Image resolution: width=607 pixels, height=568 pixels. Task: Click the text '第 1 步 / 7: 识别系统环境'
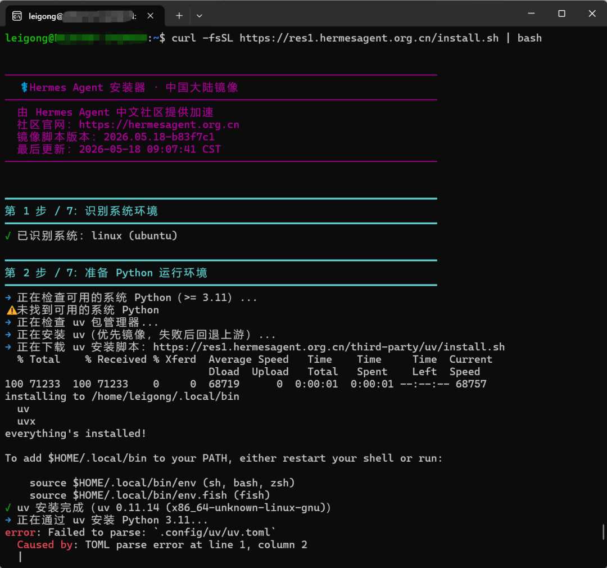click(x=81, y=211)
